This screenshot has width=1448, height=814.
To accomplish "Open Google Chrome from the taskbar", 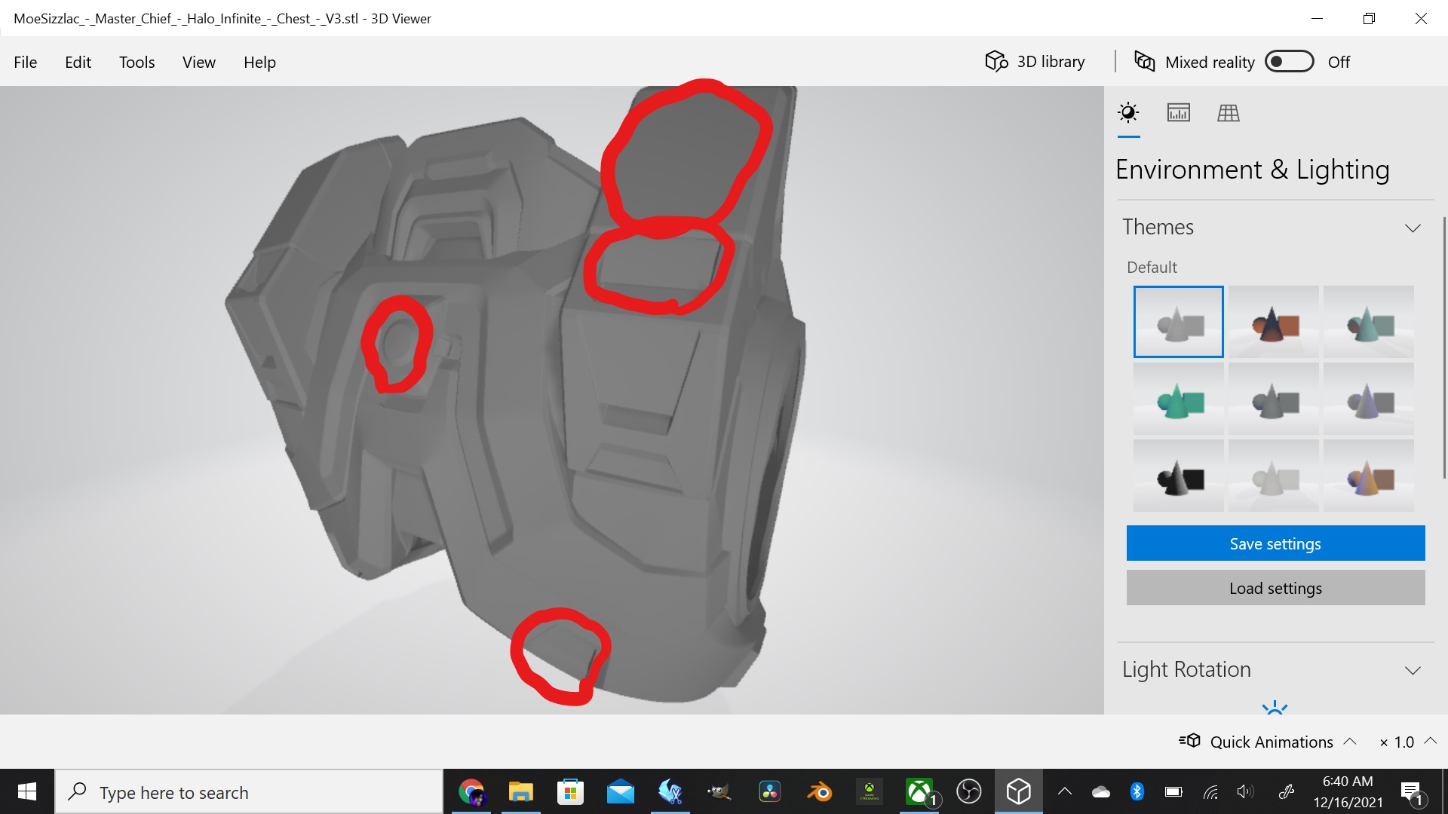I will coord(471,792).
